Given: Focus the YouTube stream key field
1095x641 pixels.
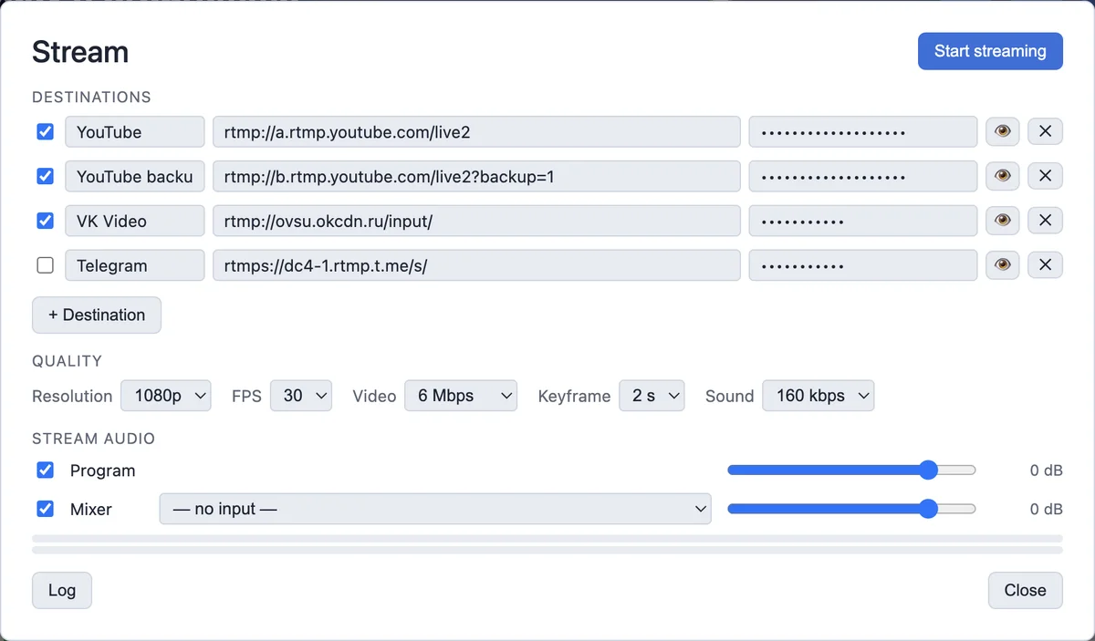Looking at the screenshot, I should coord(863,131).
